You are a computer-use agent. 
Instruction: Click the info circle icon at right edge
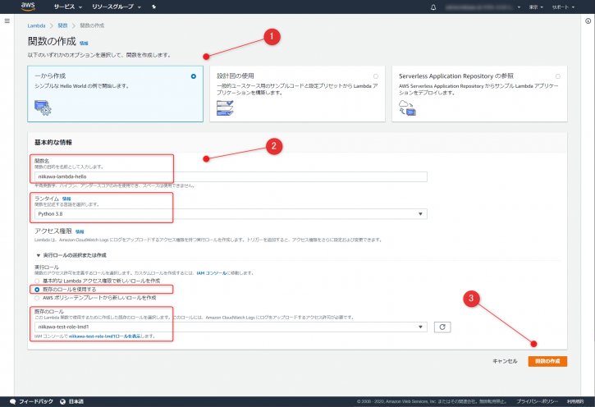588,21
